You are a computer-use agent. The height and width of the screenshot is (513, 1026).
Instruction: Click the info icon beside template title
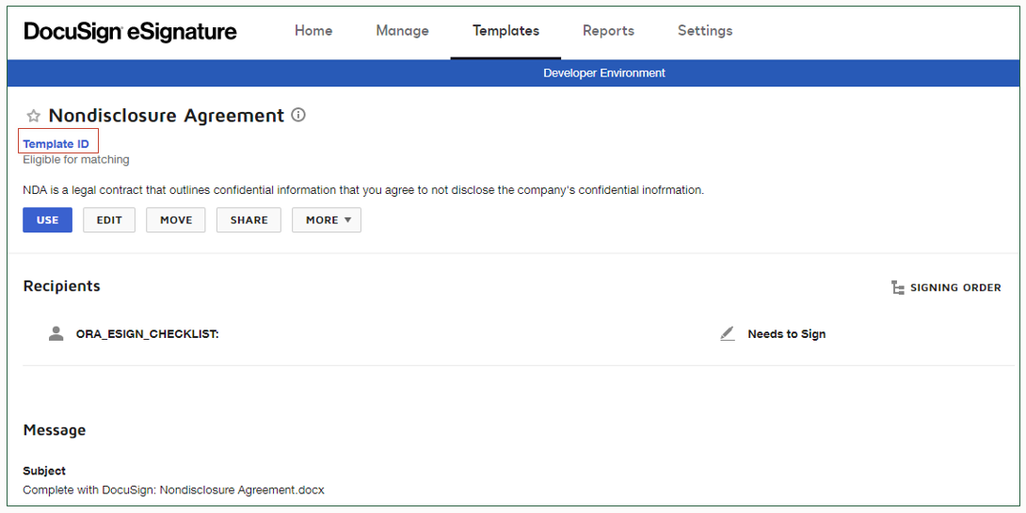pos(298,115)
